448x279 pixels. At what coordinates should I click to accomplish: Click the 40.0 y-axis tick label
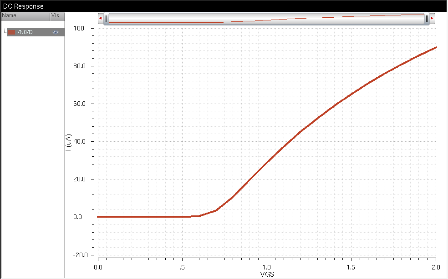click(x=79, y=141)
